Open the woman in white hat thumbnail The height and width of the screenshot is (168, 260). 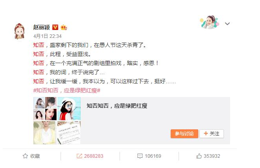(x=69, y=109)
